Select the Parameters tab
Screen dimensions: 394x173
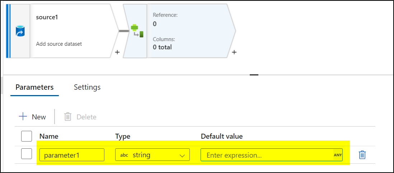point(34,87)
